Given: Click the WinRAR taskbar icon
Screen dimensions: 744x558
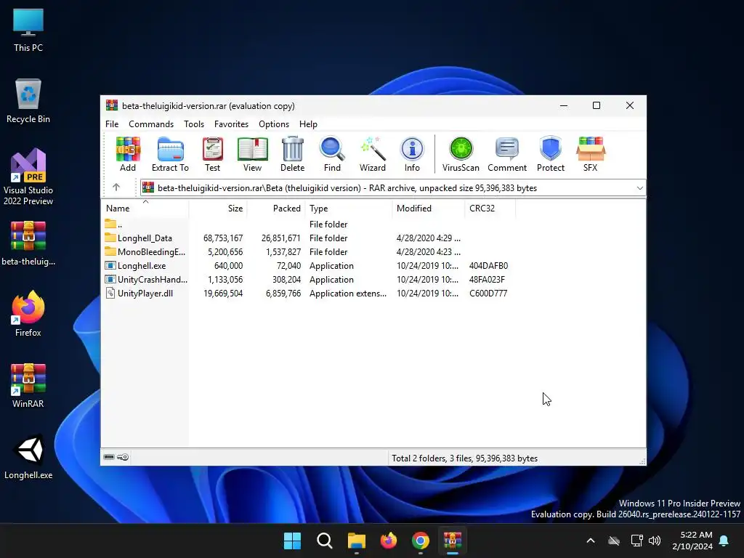Looking at the screenshot, I should [453, 541].
